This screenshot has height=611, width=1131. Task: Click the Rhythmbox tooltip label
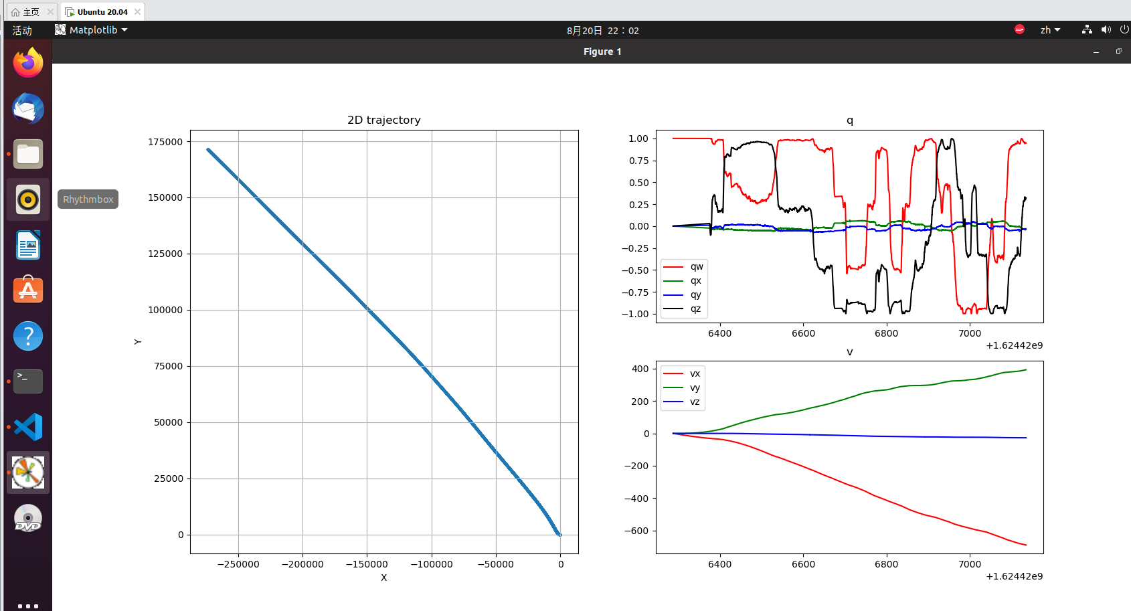click(88, 199)
